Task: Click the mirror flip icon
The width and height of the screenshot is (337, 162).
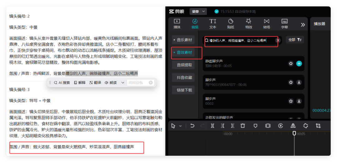Action: point(293,126)
